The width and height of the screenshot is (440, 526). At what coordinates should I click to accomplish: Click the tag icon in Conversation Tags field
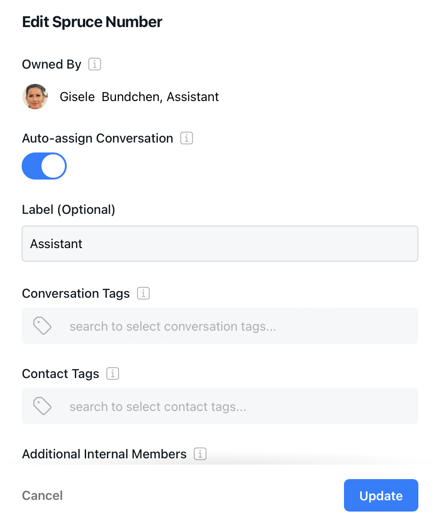pos(42,325)
